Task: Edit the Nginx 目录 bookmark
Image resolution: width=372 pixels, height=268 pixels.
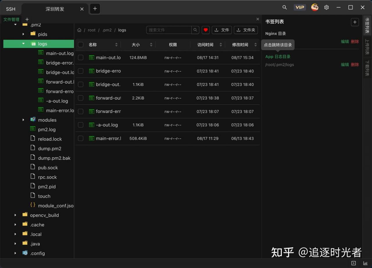Action: coord(345,42)
